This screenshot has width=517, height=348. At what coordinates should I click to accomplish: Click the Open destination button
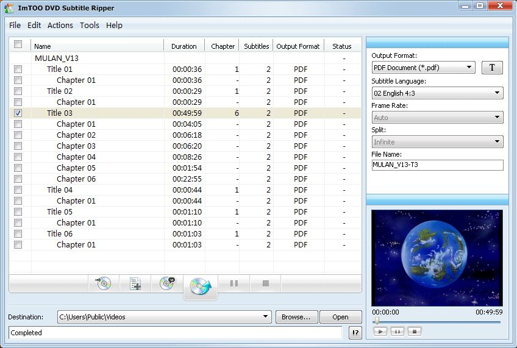340,317
